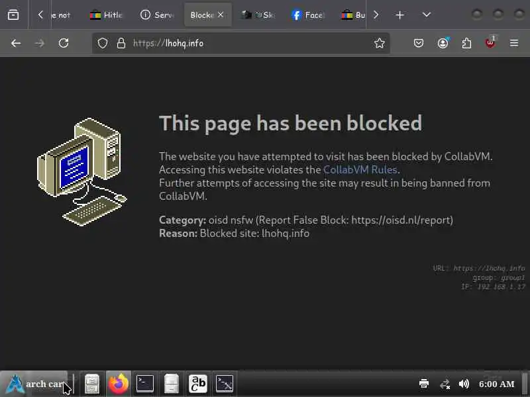Open Firefox View icon in tab bar
The image size is (530, 397).
click(x=13, y=15)
